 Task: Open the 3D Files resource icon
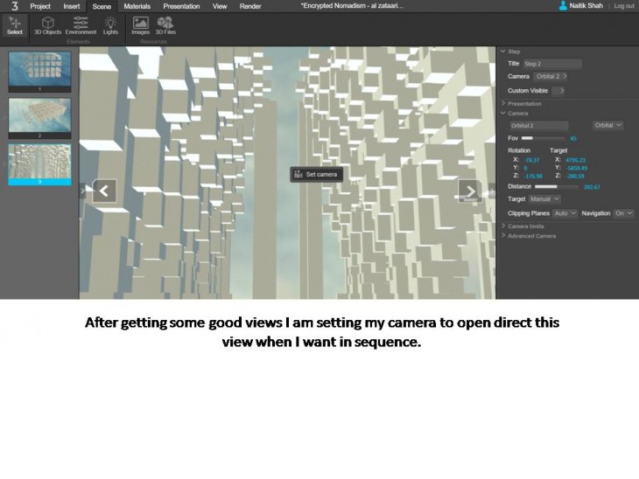[x=165, y=25]
